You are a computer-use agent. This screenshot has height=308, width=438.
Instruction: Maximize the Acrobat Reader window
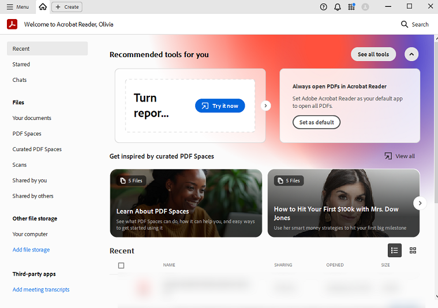coord(409,6)
